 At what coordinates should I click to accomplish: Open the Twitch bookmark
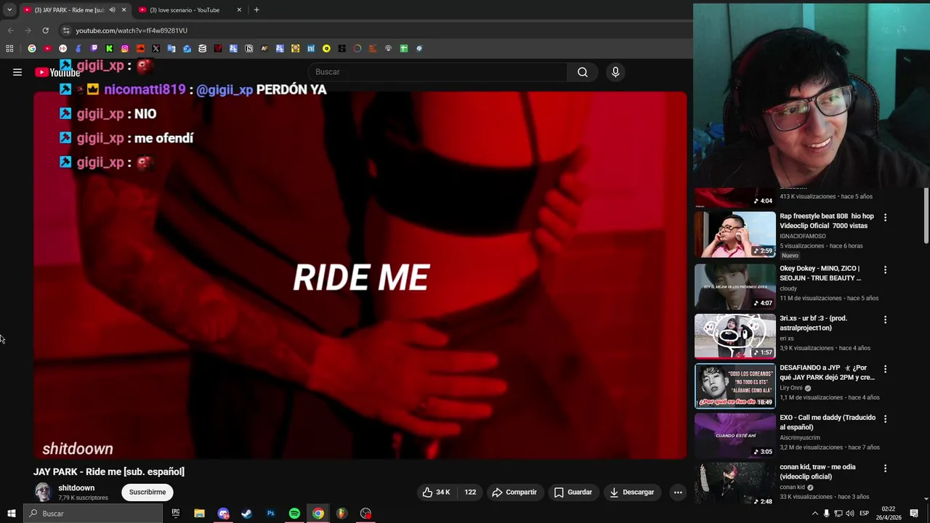click(x=94, y=49)
